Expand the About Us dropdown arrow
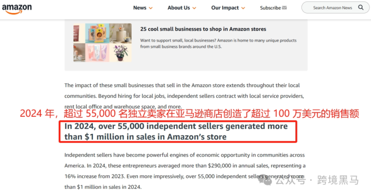This screenshot has width=371, height=195. (194, 8)
